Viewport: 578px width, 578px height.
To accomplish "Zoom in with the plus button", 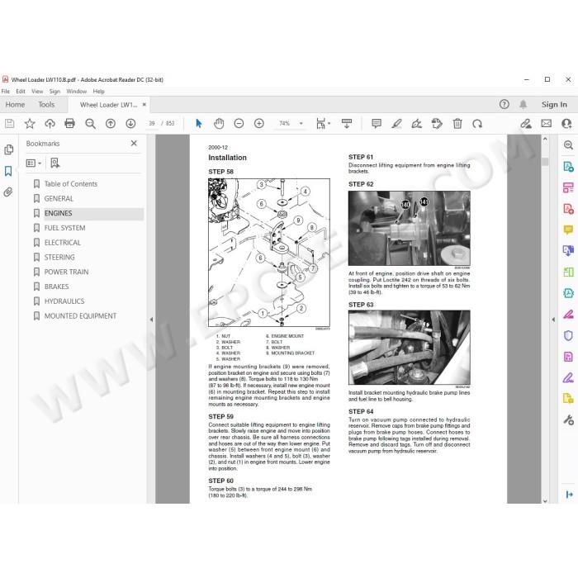I will [x=259, y=124].
